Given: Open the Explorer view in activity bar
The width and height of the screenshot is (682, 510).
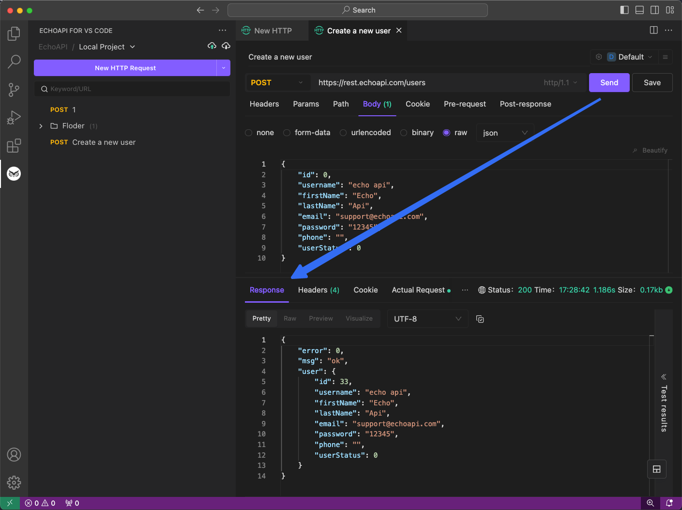Looking at the screenshot, I should pyautogui.click(x=14, y=33).
